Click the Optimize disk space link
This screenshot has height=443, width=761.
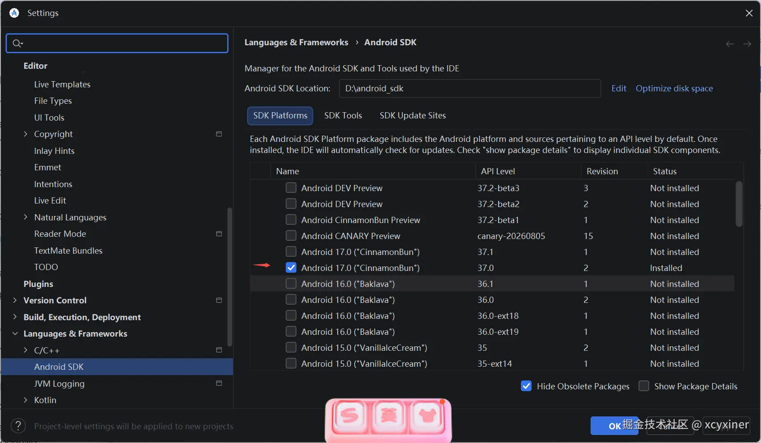[x=674, y=88]
